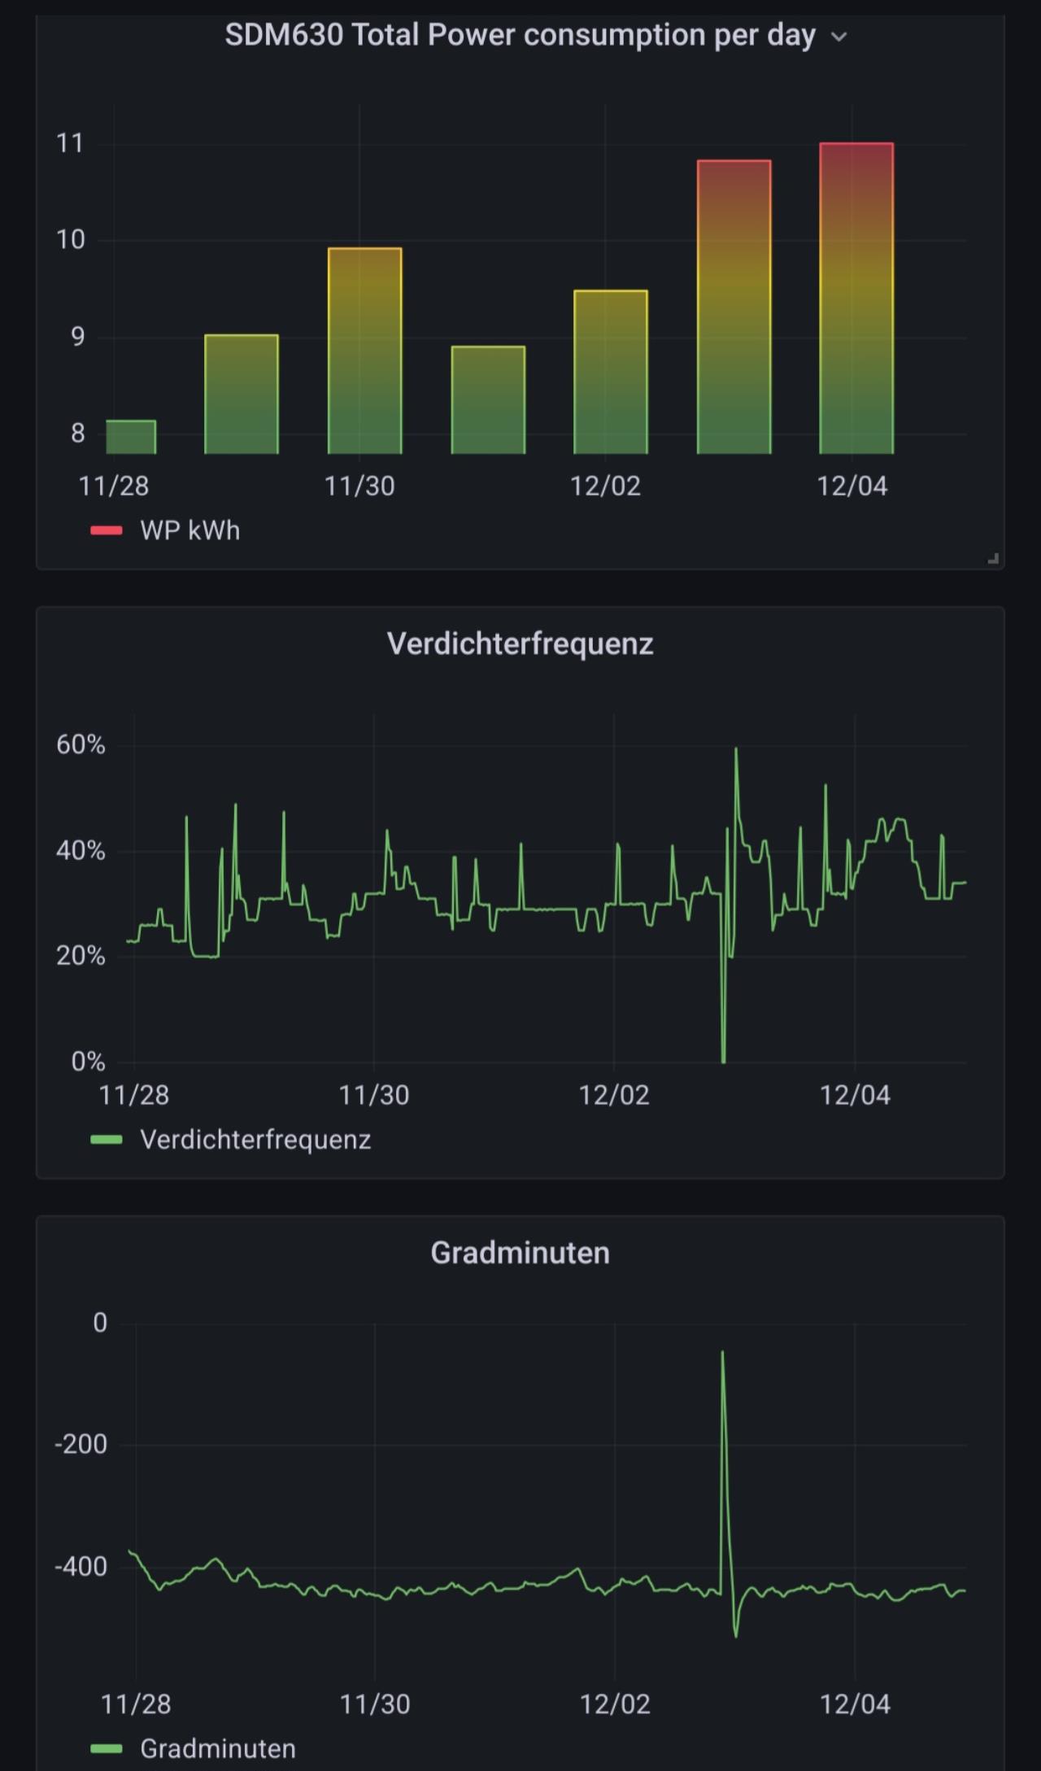Click the red WP kWh legend color swatch
Image resolution: width=1041 pixels, height=1771 pixels.
pyautogui.click(x=107, y=530)
